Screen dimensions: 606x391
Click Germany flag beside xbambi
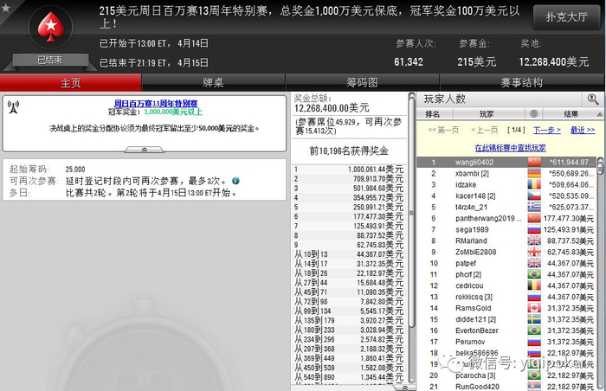pyautogui.click(x=534, y=174)
